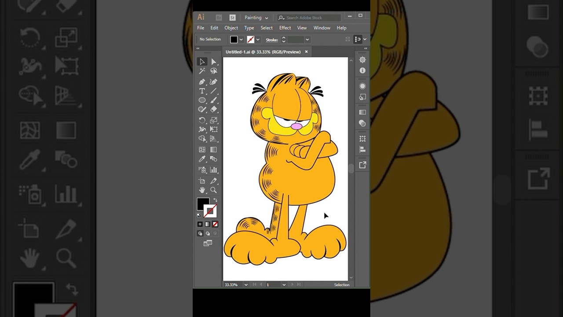The width and height of the screenshot is (563, 317).
Task: Set paint mode to Color
Action: [200, 224]
